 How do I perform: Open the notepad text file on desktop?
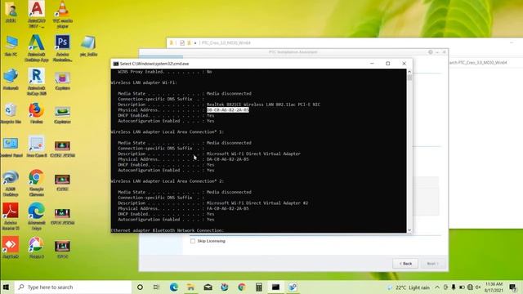[x=88, y=46]
